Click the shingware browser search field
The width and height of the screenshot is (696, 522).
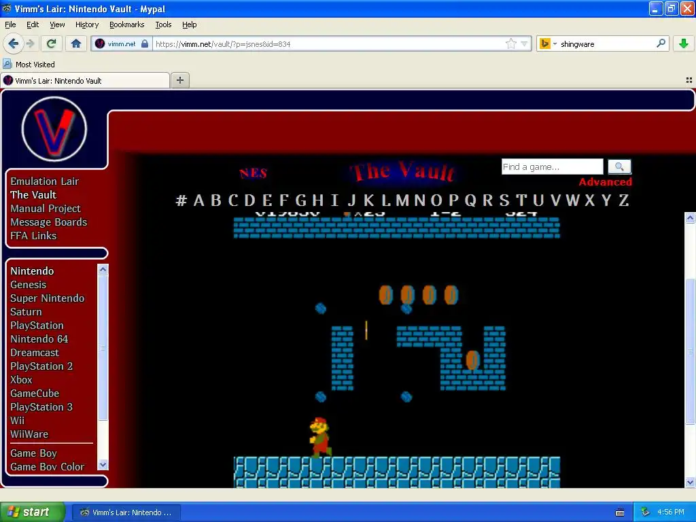click(606, 44)
